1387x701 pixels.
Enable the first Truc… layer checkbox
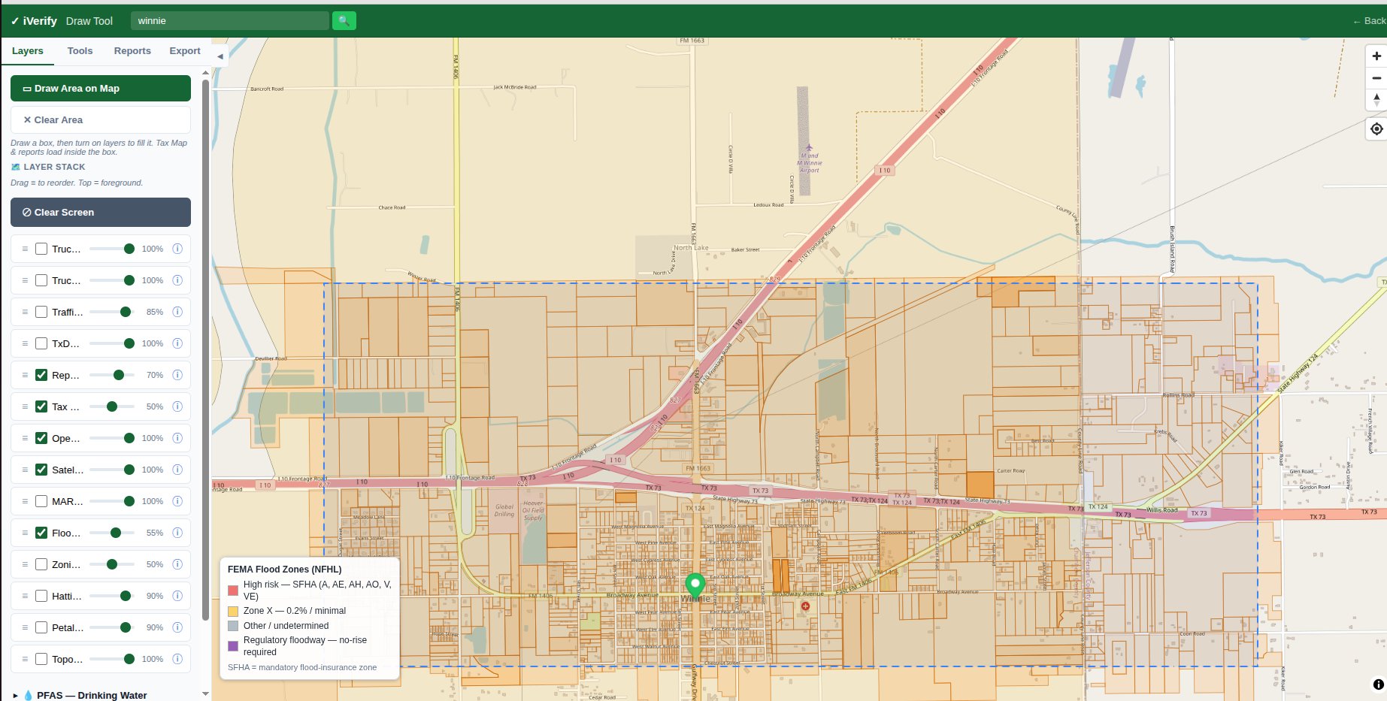(41, 249)
